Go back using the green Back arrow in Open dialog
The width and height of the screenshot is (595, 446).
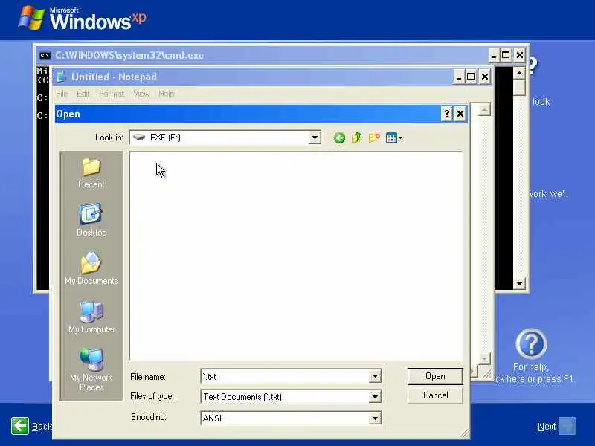pos(339,138)
